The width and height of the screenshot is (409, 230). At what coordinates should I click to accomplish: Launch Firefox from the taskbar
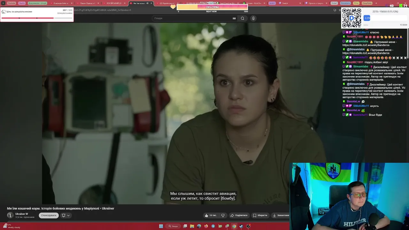pyautogui.click(x=206, y=226)
